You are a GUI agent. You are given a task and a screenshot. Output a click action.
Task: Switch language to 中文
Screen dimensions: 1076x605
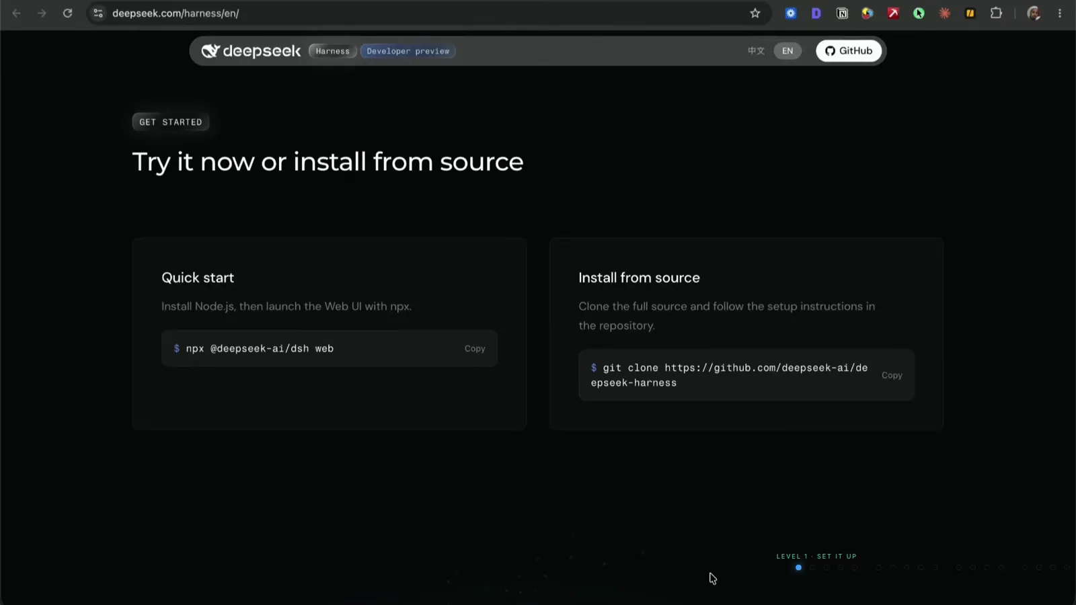(757, 51)
